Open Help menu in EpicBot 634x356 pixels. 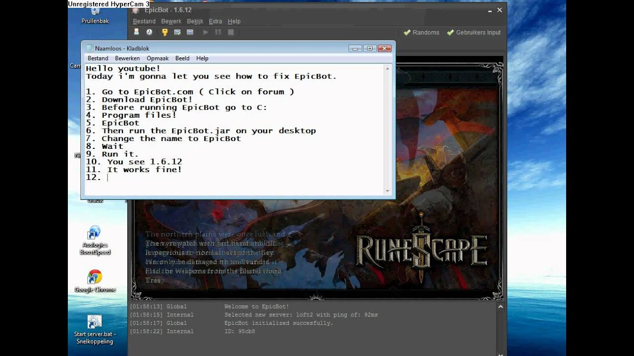234,21
